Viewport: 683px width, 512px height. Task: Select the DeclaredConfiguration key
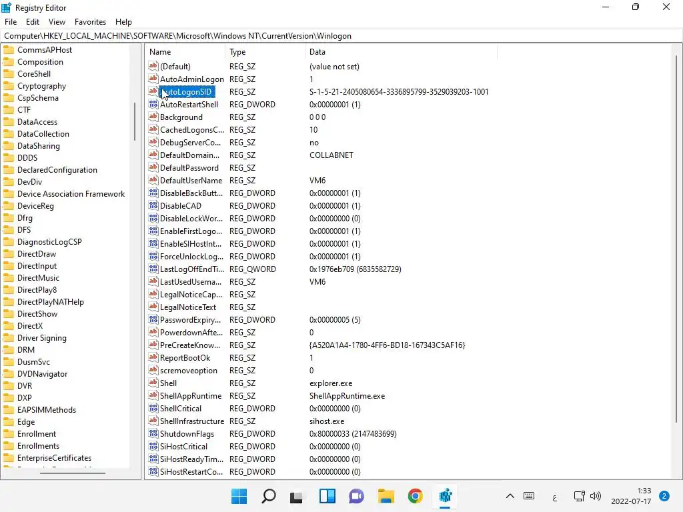pyautogui.click(x=57, y=170)
